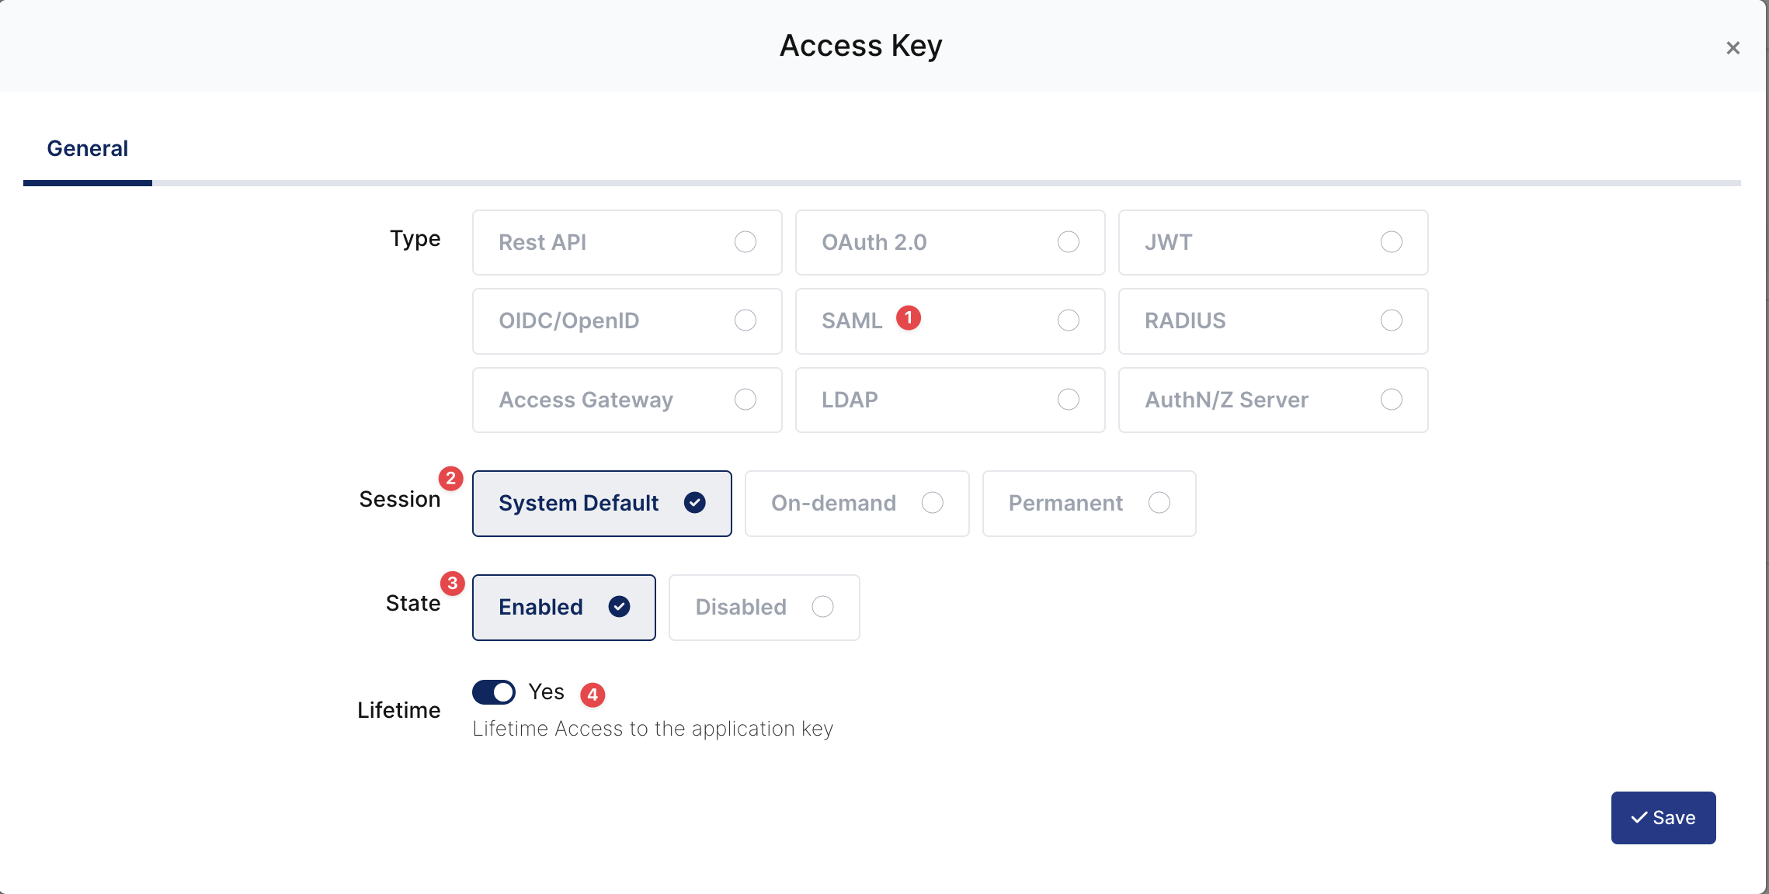
Task: Choose OAuth 2.0 as key type
Action: (x=949, y=242)
